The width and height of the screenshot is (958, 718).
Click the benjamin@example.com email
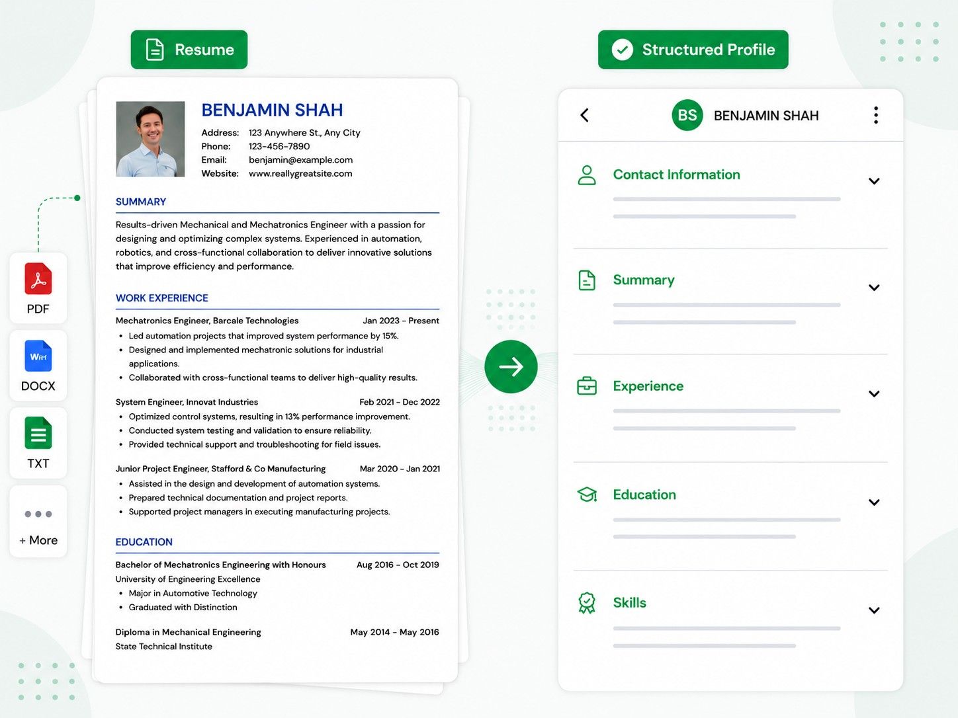click(300, 160)
